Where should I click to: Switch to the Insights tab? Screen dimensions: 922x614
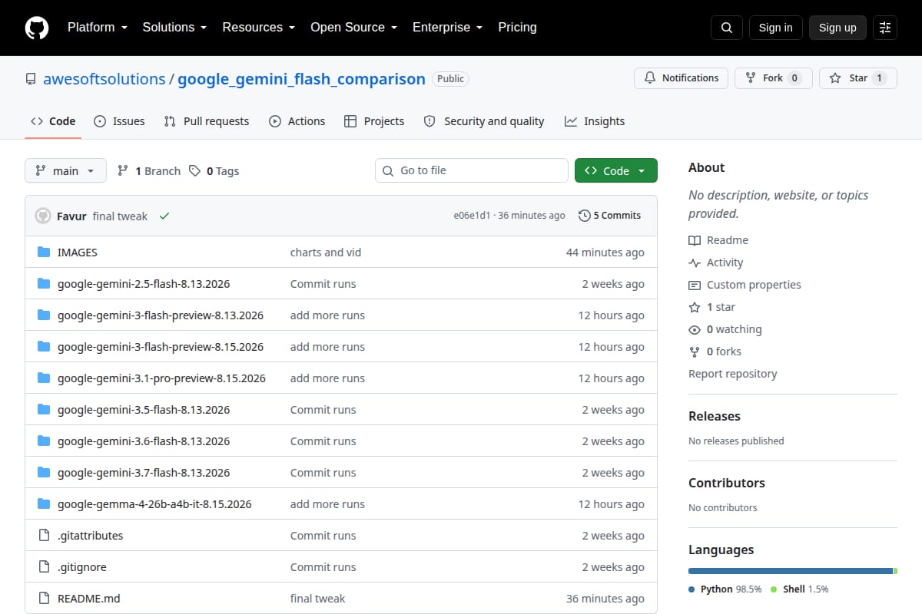(x=595, y=121)
